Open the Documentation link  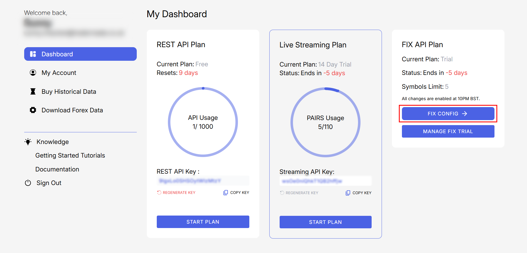click(57, 169)
